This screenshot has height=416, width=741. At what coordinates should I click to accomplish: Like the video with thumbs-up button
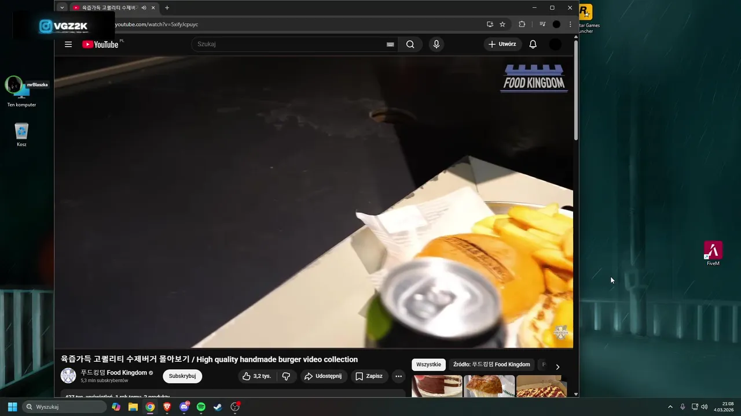(256, 376)
